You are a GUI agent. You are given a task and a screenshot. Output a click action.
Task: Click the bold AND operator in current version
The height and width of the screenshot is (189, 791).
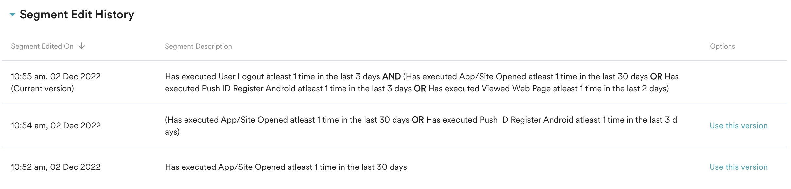click(x=392, y=77)
